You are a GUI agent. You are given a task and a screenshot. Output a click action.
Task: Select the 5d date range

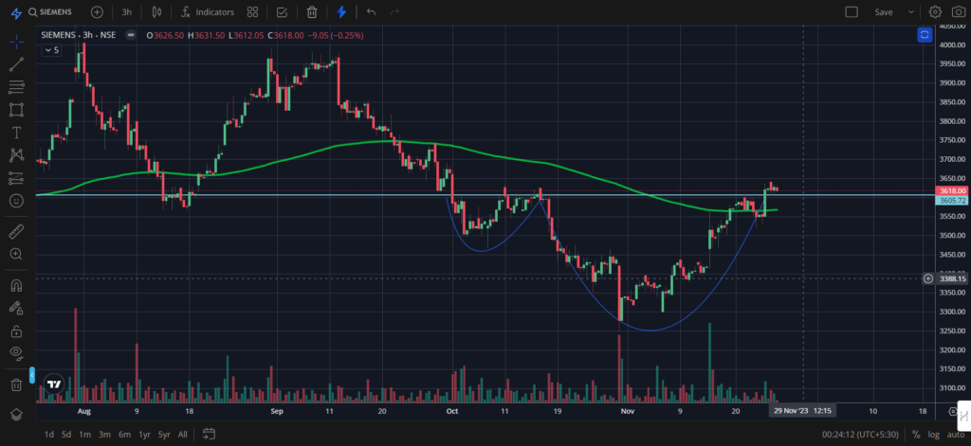pos(66,435)
